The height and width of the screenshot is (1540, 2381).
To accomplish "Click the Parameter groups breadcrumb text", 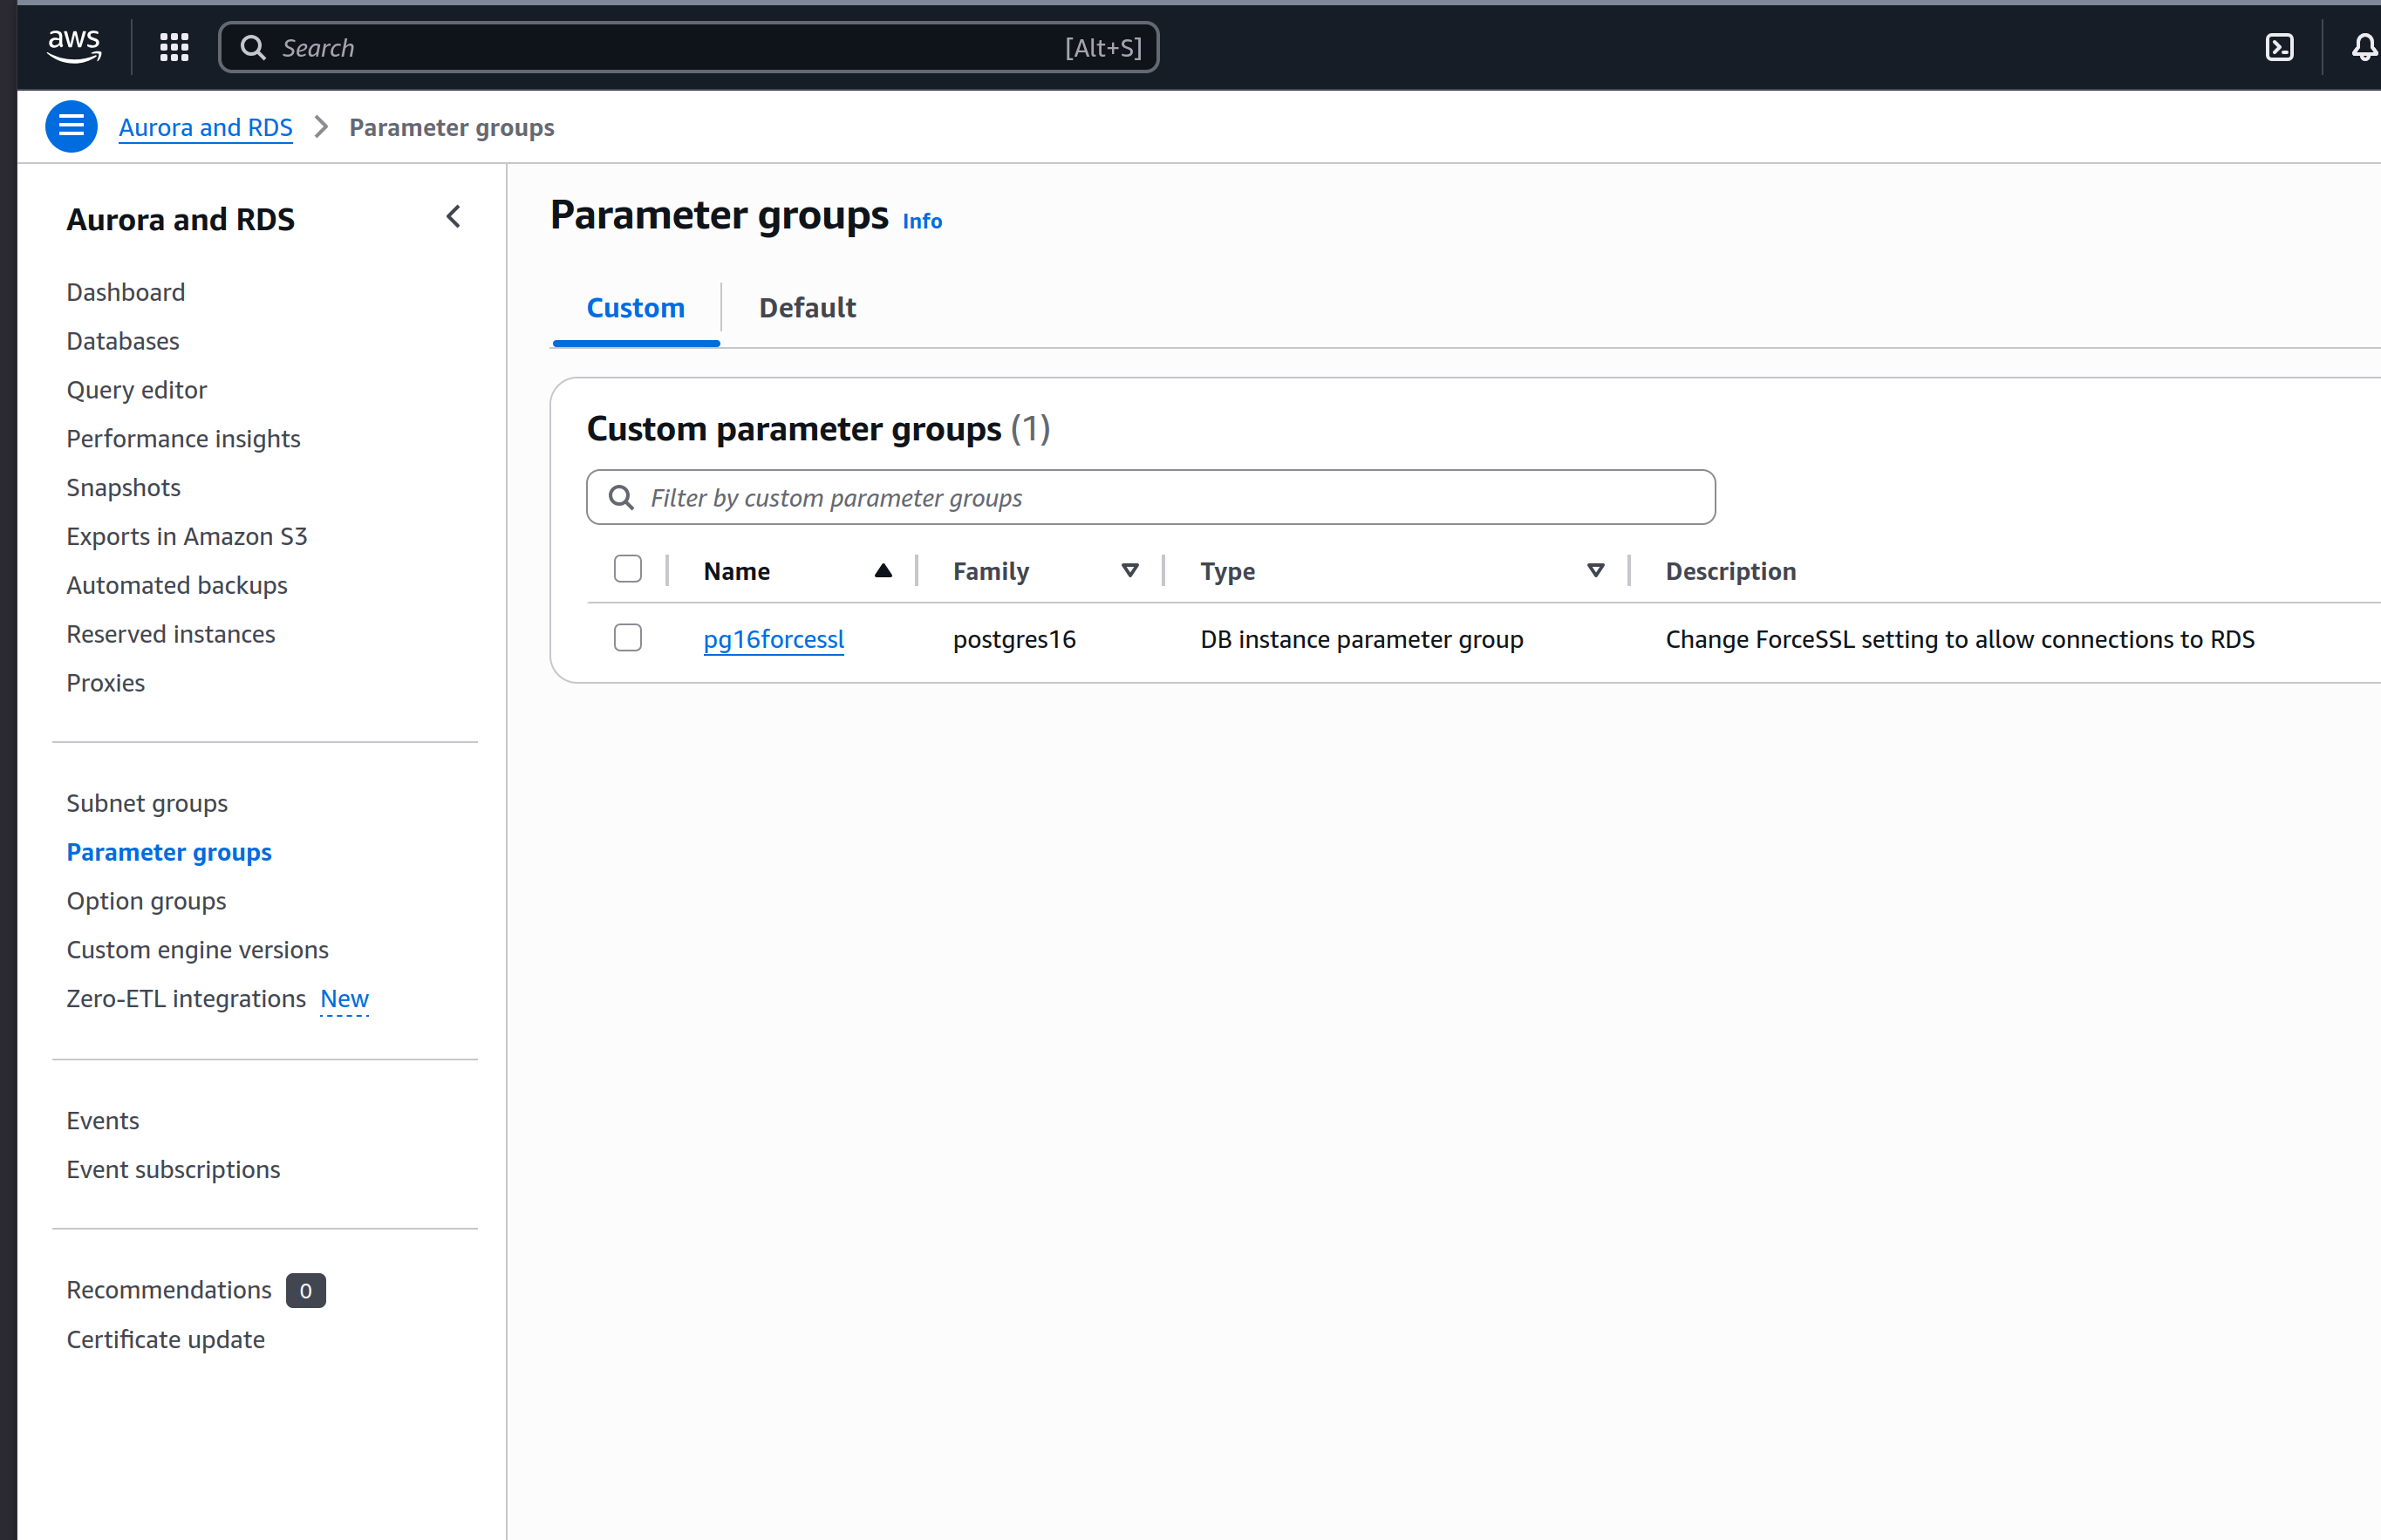I will pos(452,127).
